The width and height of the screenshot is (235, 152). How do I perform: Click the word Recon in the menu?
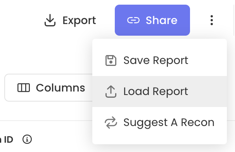(x=197, y=123)
